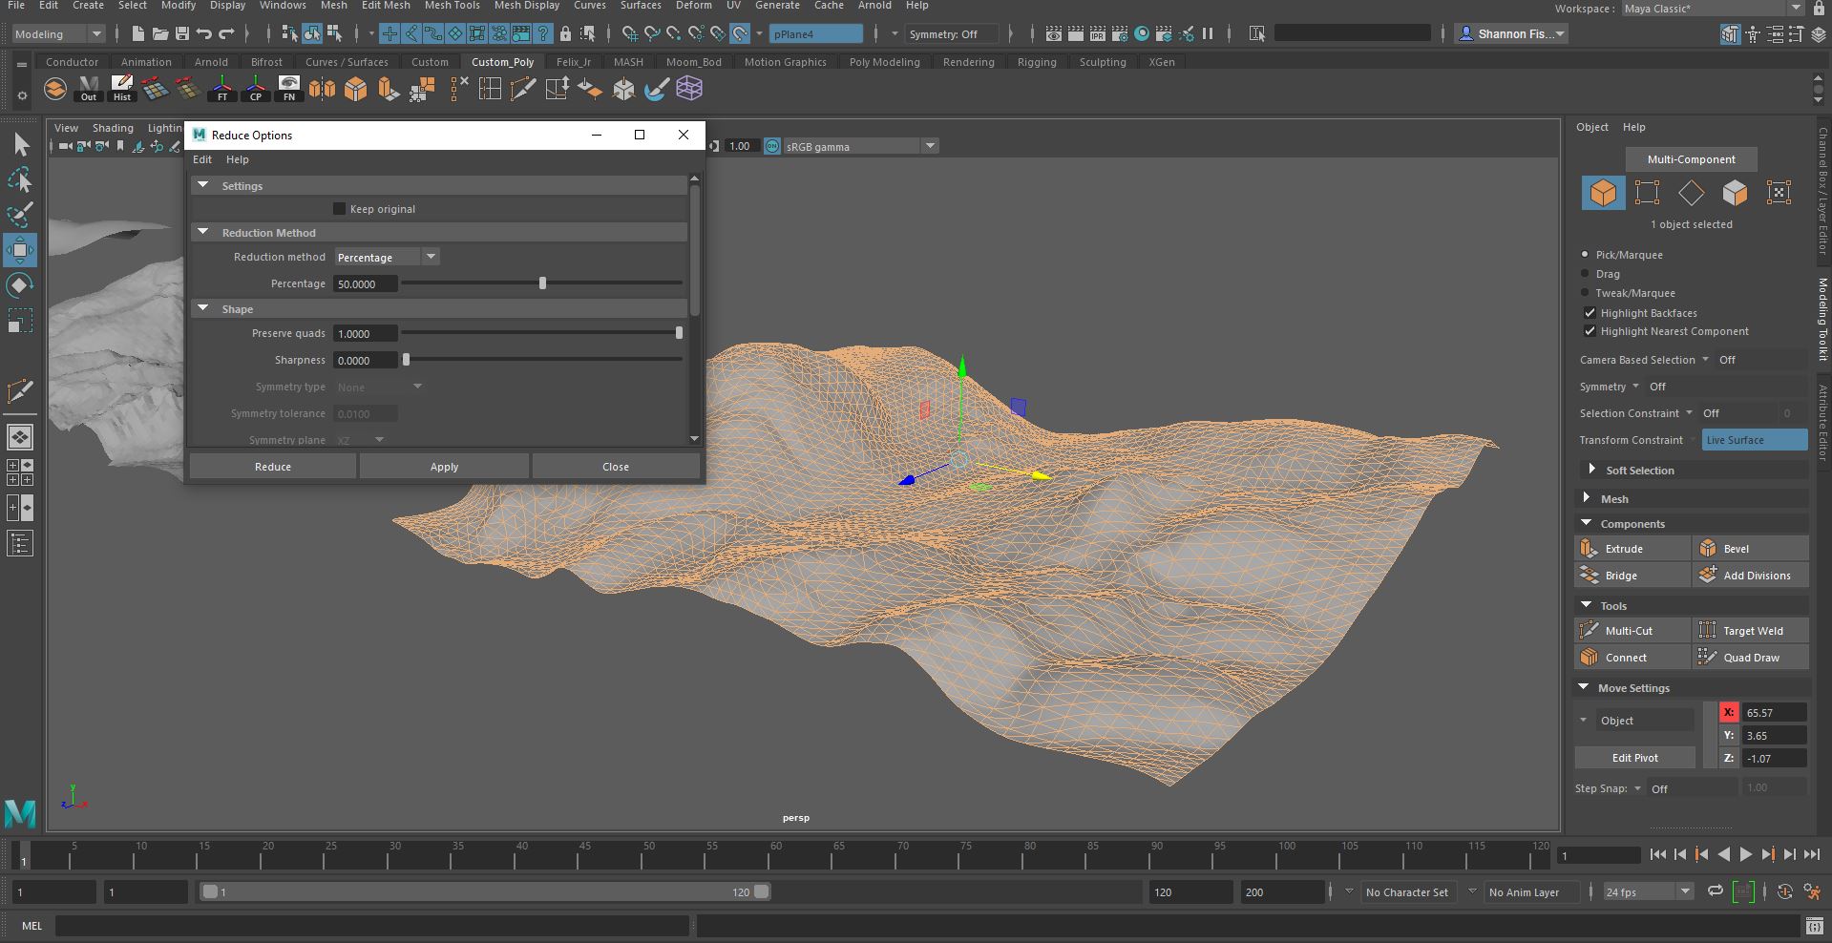Viewport: 1832px width, 943px height.
Task: Select the Move tool in the toolbox
Action: pos(21,250)
